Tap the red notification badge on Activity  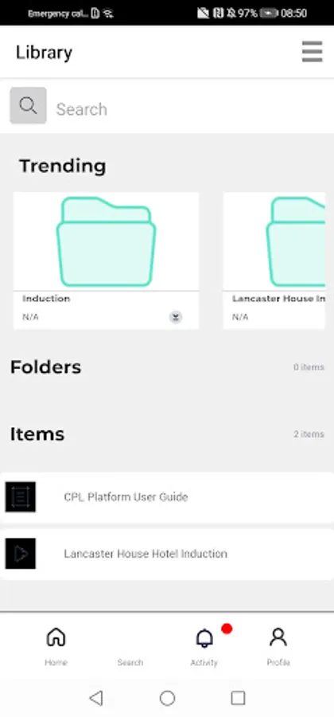click(x=227, y=629)
